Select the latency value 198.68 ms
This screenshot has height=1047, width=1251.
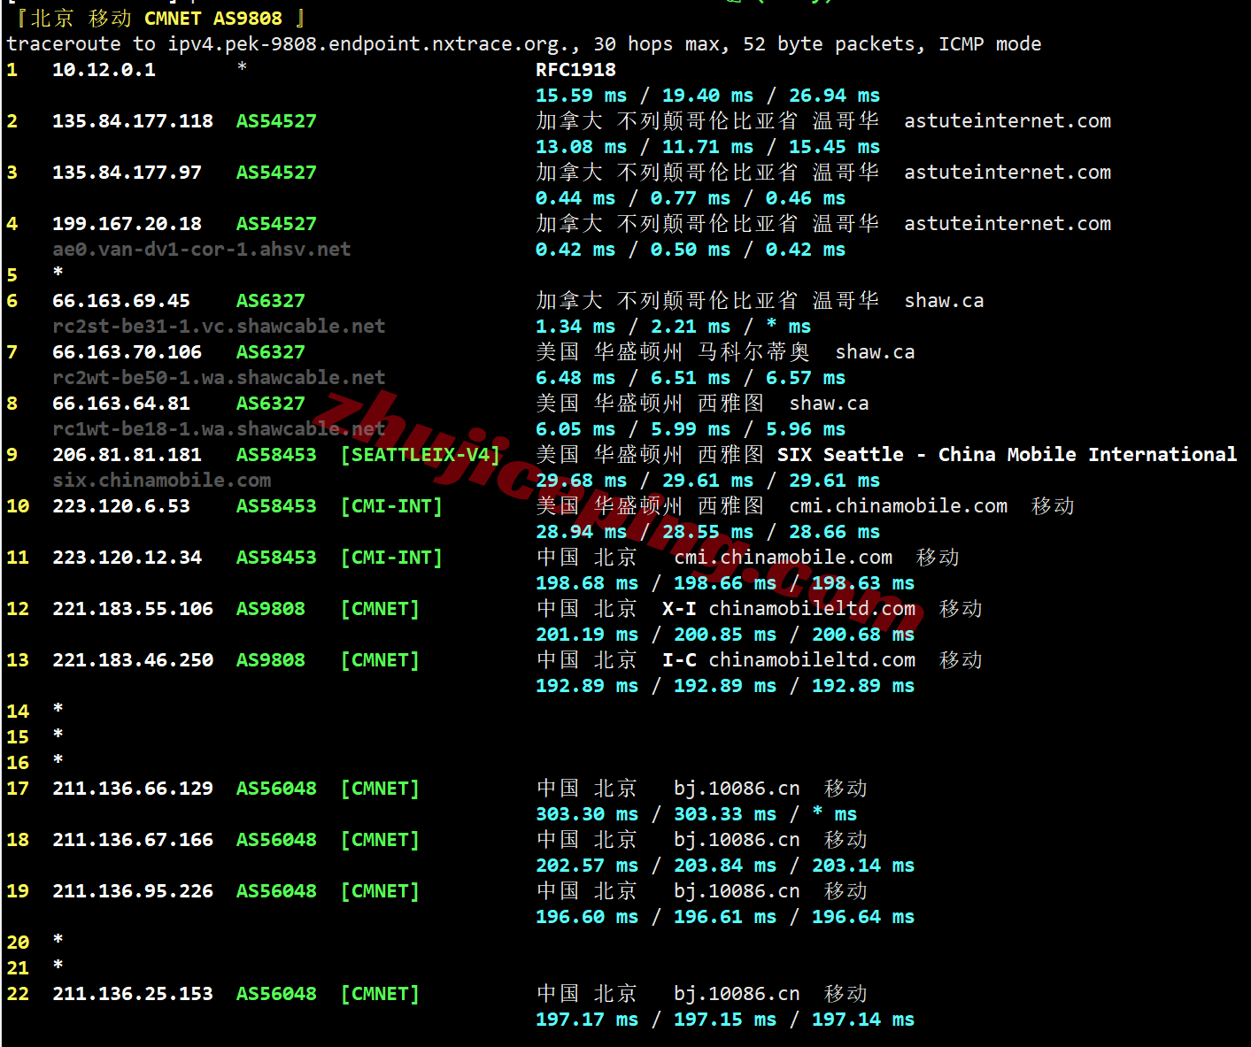coord(587,583)
